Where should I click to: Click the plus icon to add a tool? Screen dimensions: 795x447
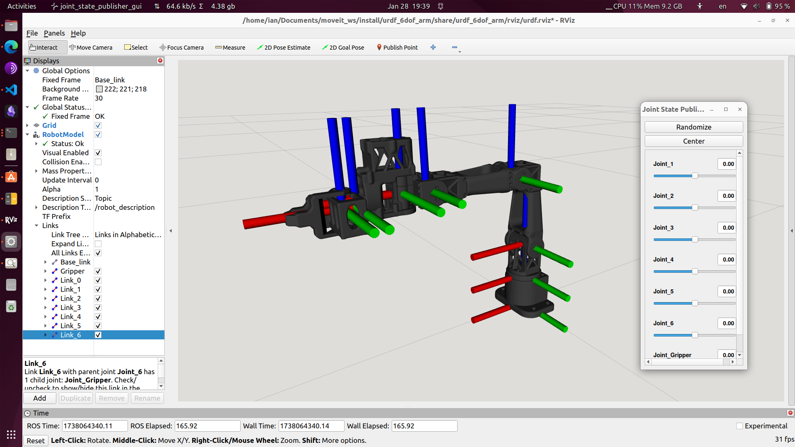pyautogui.click(x=433, y=48)
